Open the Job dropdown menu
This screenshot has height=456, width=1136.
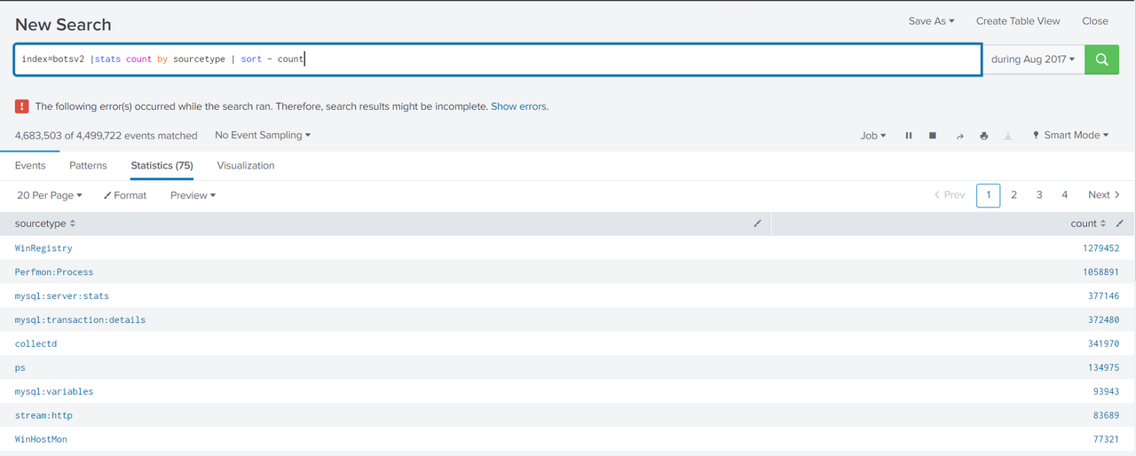tap(873, 136)
